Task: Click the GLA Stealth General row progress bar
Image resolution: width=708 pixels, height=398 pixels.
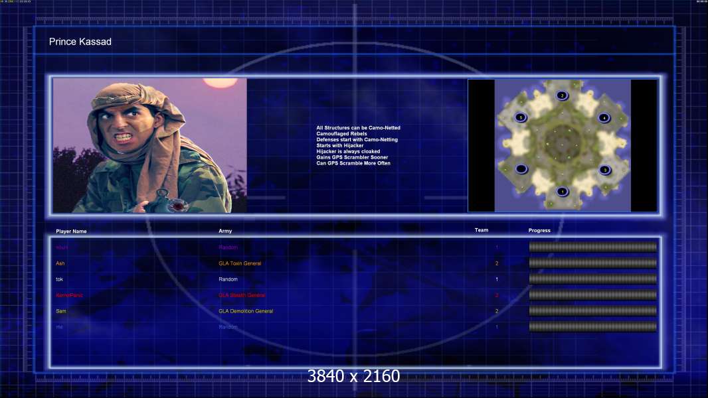Action: coord(593,295)
